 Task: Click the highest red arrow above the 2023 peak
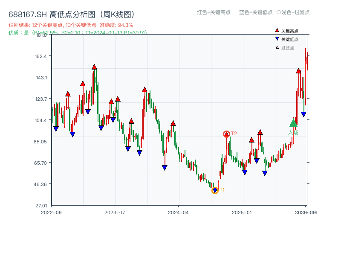(93, 67)
